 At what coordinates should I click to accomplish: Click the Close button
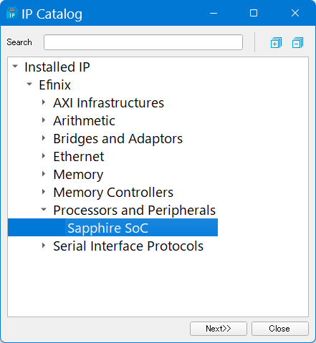(x=280, y=329)
